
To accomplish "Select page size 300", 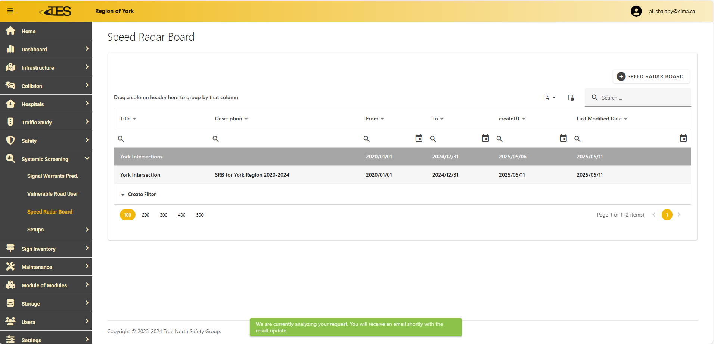I will [x=164, y=215].
